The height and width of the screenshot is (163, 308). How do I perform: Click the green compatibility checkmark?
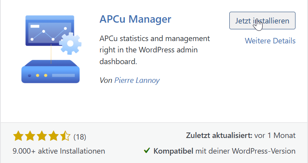[147, 150]
